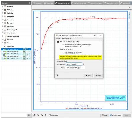
Task: Expand the Gaussian variables node
Action: coord(3,36)
